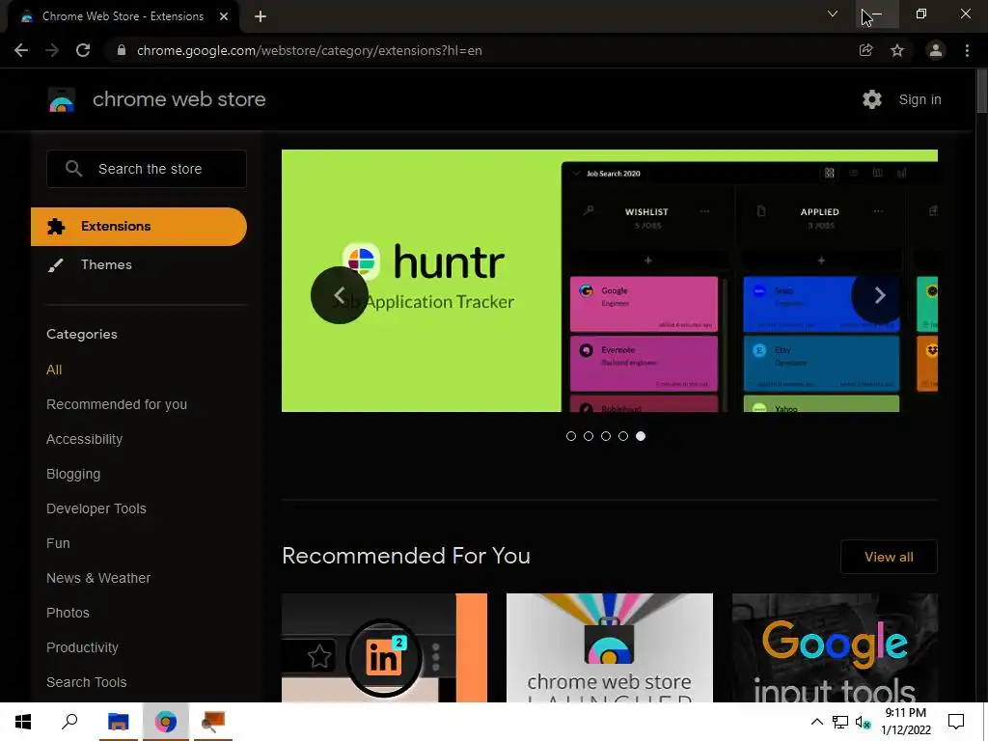Open Chrome Web Store Launcher card

coord(610,647)
